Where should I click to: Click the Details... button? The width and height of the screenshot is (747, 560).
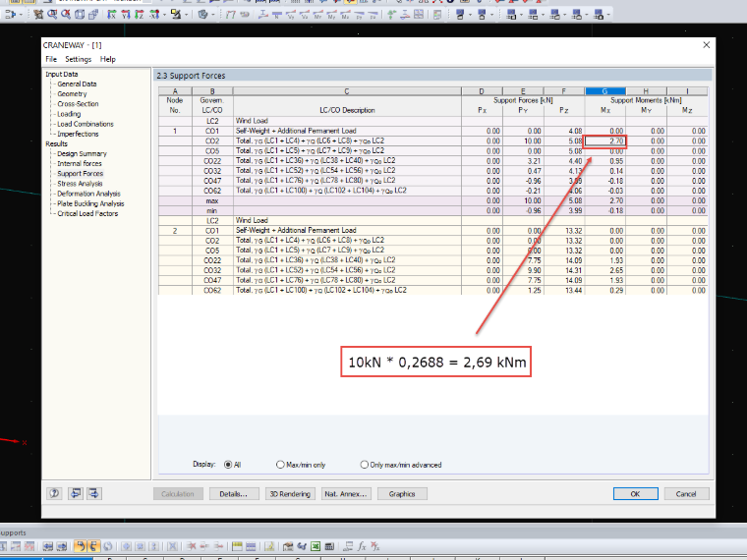pos(234,494)
